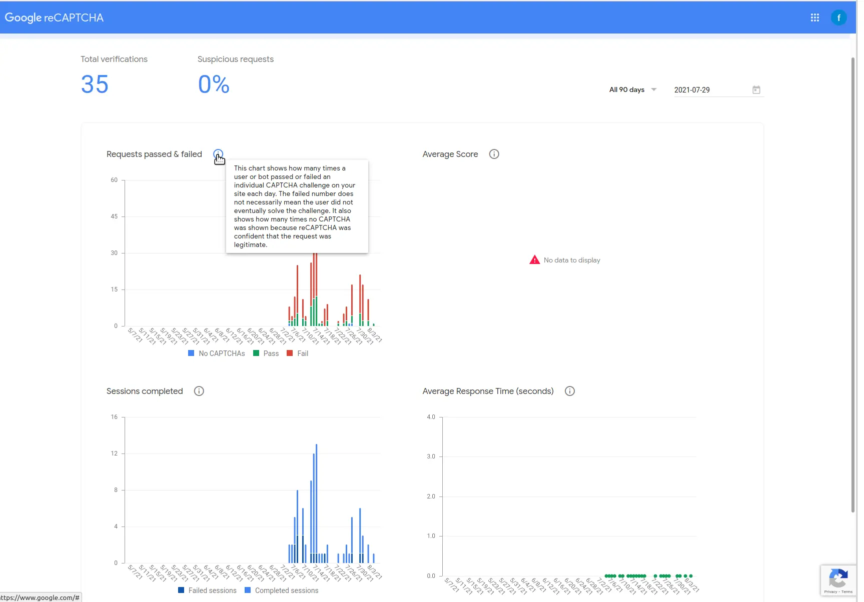
Task: Show info for Sessions completed chart
Action: point(199,391)
